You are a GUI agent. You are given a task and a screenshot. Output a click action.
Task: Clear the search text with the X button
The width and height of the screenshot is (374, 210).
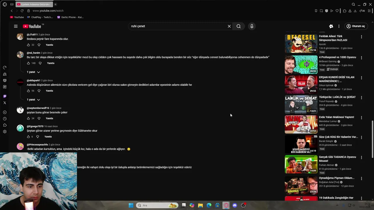tap(229, 26)
